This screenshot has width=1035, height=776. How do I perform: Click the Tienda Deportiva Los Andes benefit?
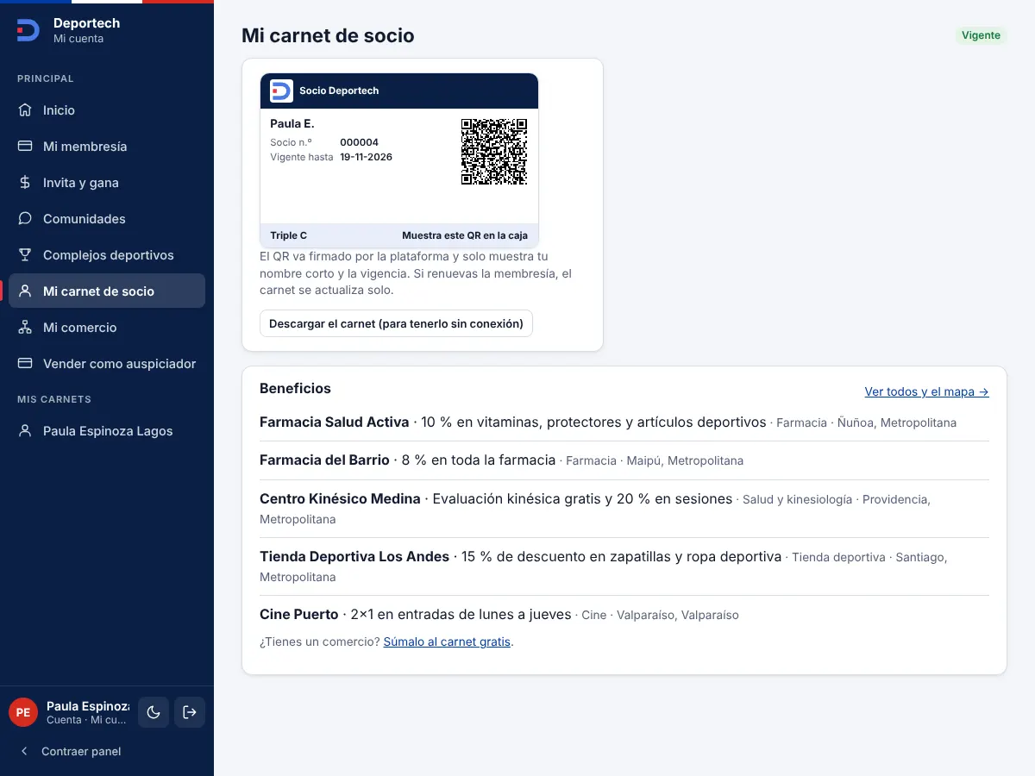coord(624,566)
